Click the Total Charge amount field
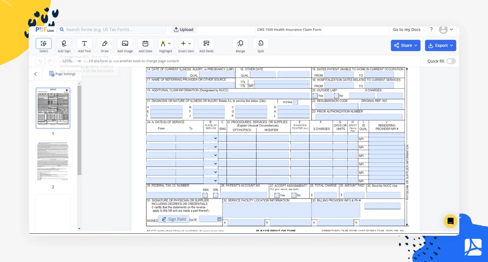The width and height of the screenshot is (488, 262). click(x=325, y=195)
